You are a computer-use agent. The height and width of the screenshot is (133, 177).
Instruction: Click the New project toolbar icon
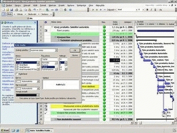(x=4, y=10)
